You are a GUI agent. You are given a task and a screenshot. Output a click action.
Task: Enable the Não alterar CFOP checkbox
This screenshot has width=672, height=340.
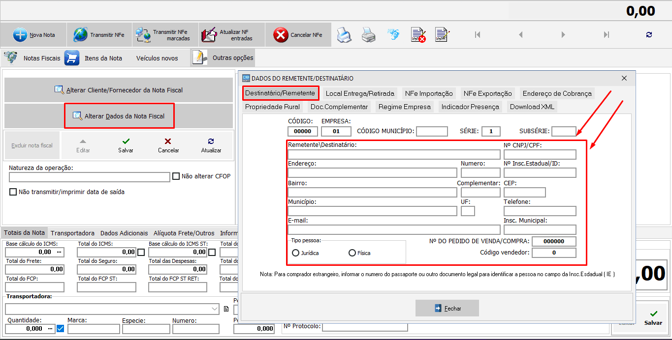[x=176, y=176]
